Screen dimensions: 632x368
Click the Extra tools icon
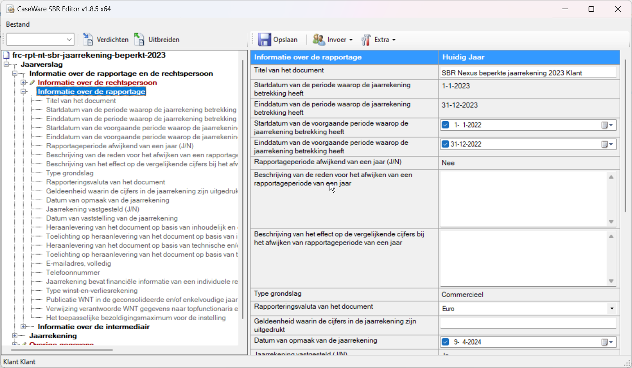tap(366, 40)
